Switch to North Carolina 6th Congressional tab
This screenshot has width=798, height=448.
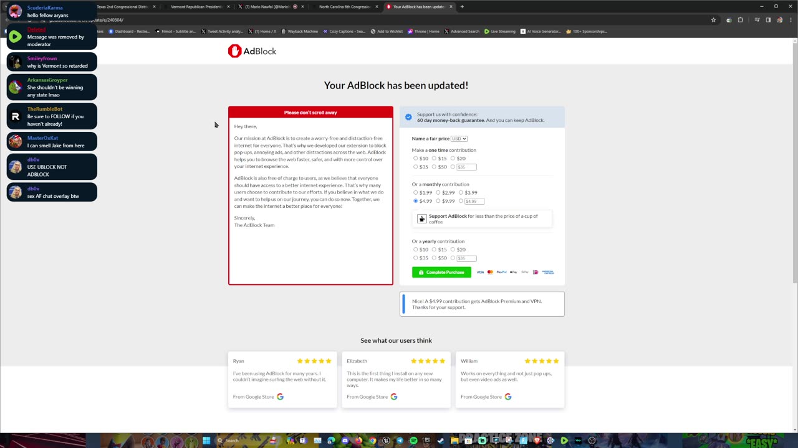pos(344,7)
